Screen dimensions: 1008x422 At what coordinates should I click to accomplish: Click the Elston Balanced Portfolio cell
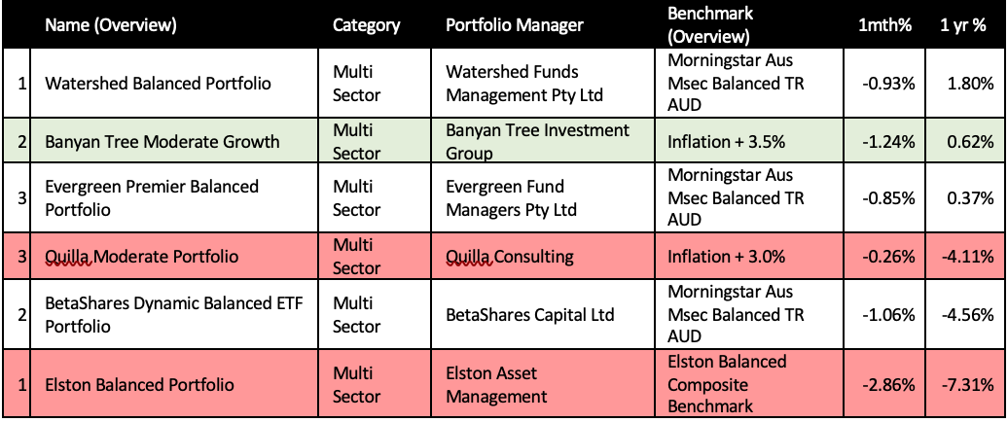[x=139, y=384]
